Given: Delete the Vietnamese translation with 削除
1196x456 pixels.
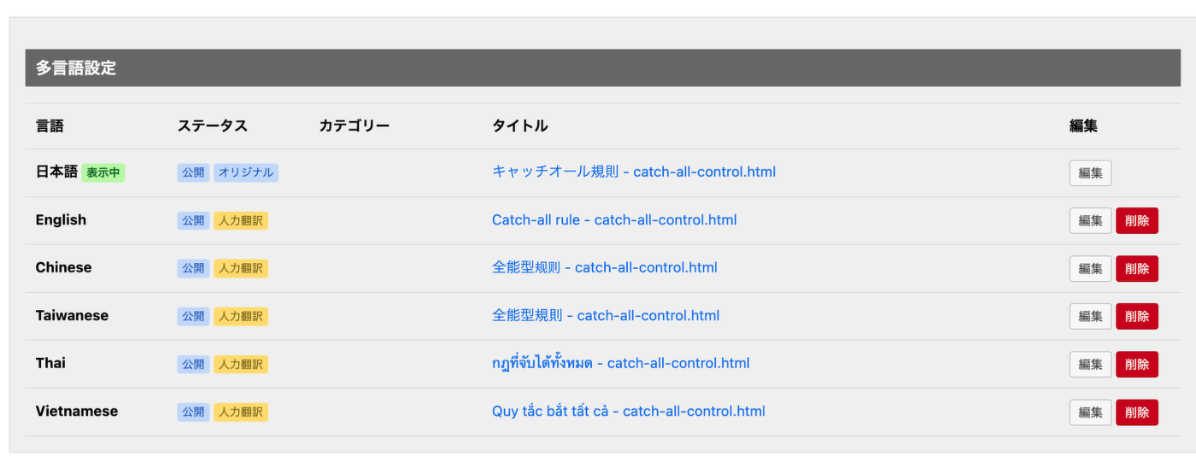Looking at the screenshot, I should click(x=1137, y=412).
